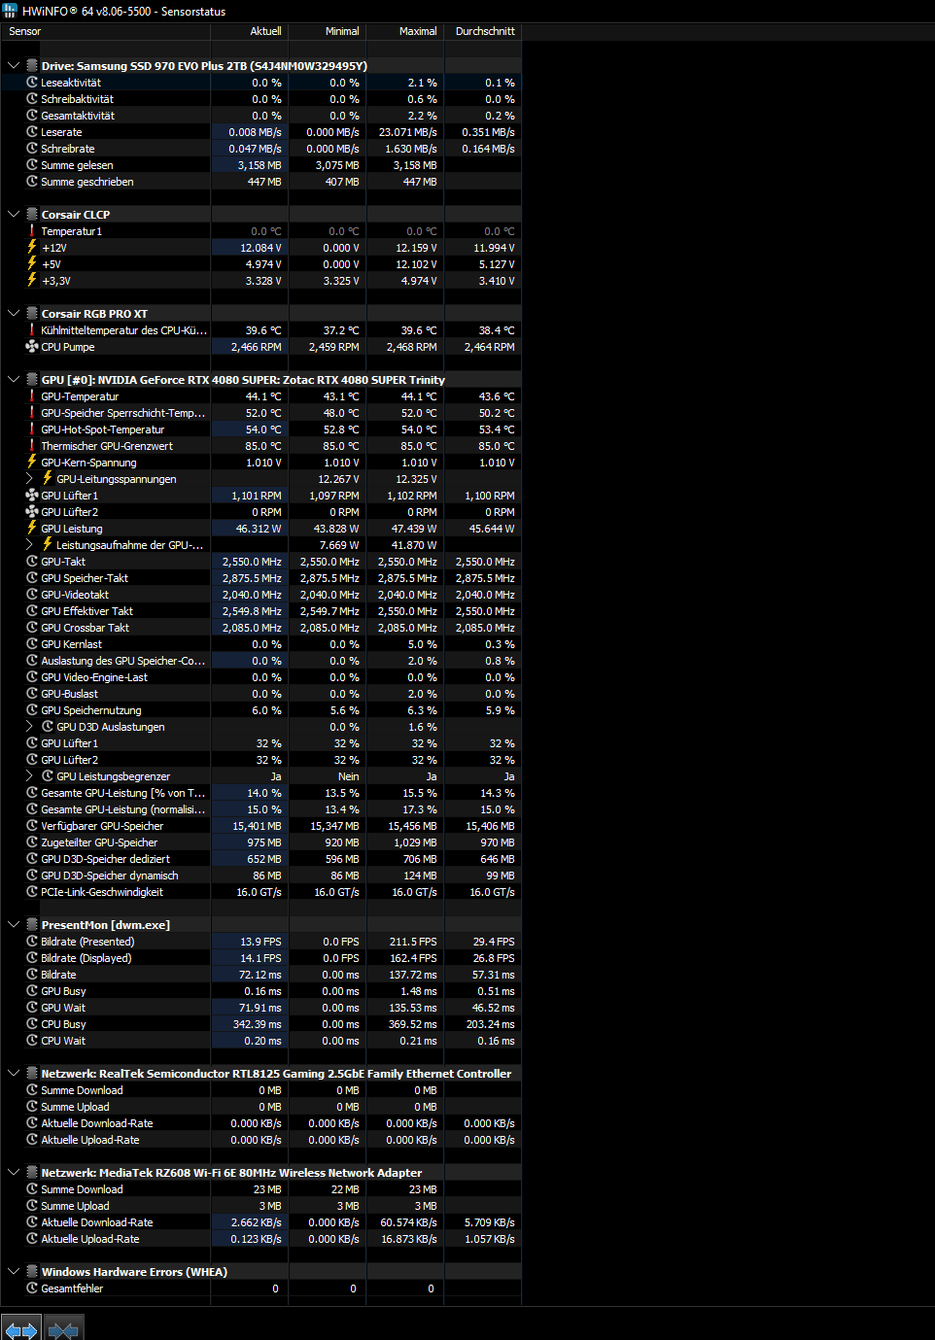The image size is (935, 1340).
Task: Select the Summe gelesen row
Action: [260, 165]
